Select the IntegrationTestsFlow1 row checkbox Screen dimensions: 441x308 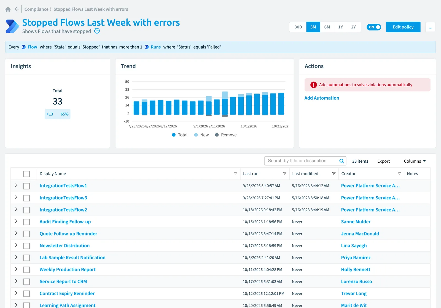click(26, 186)
